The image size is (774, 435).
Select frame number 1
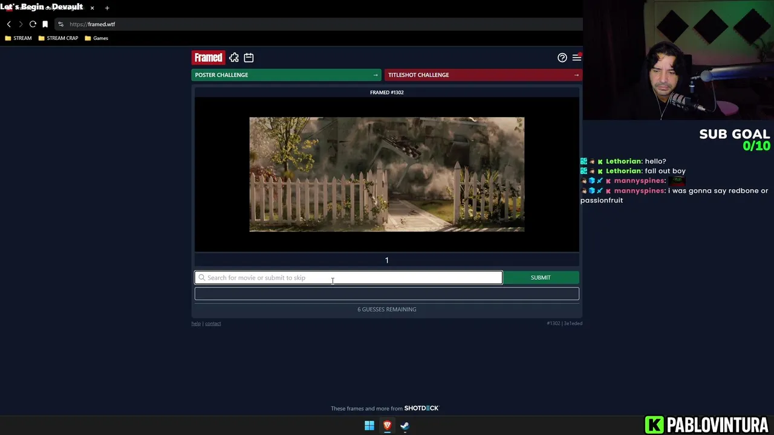click(x=387, y=260)
